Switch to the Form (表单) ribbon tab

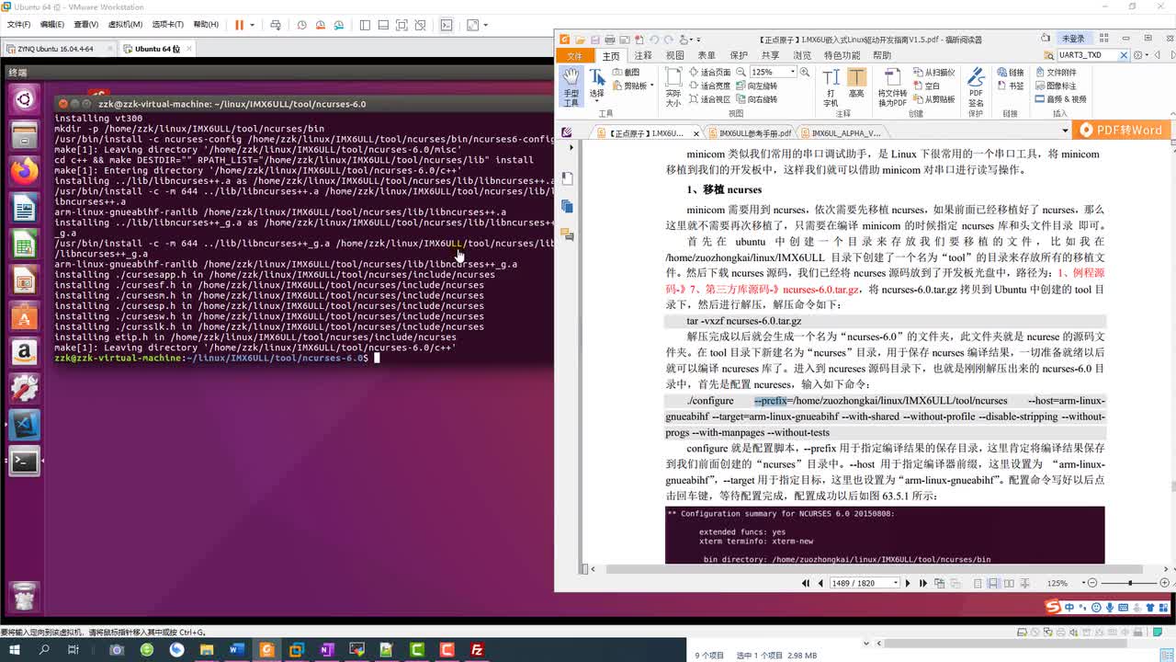tap(707, 55)
